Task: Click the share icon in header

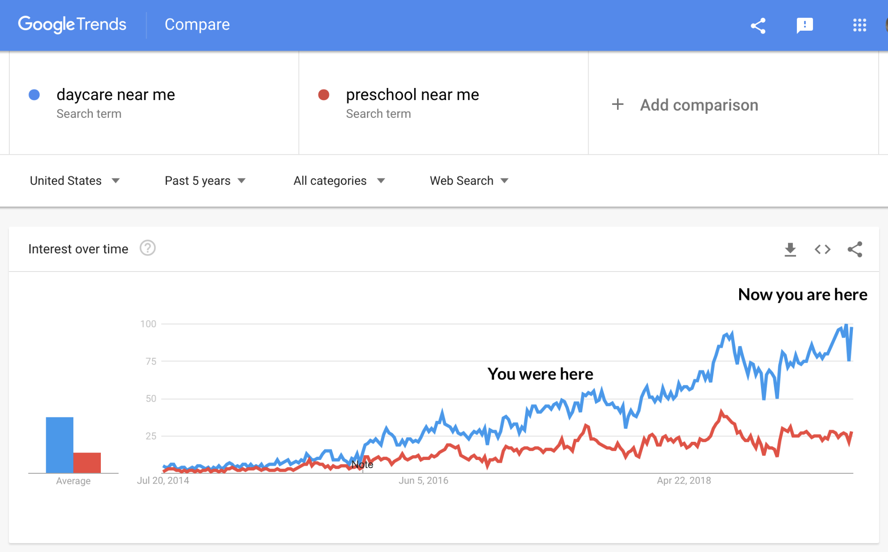Action: (x=758, y=26)
